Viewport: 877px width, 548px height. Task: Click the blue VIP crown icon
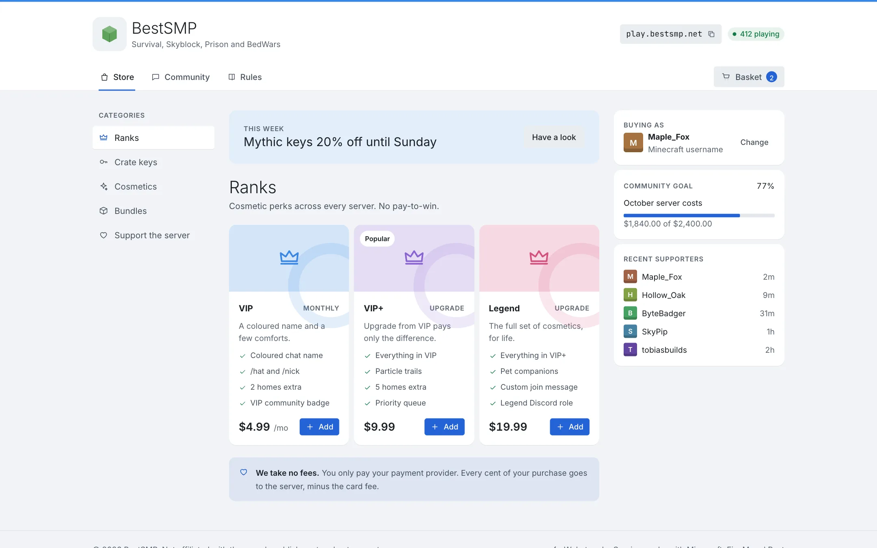click(x=289, y=257)
